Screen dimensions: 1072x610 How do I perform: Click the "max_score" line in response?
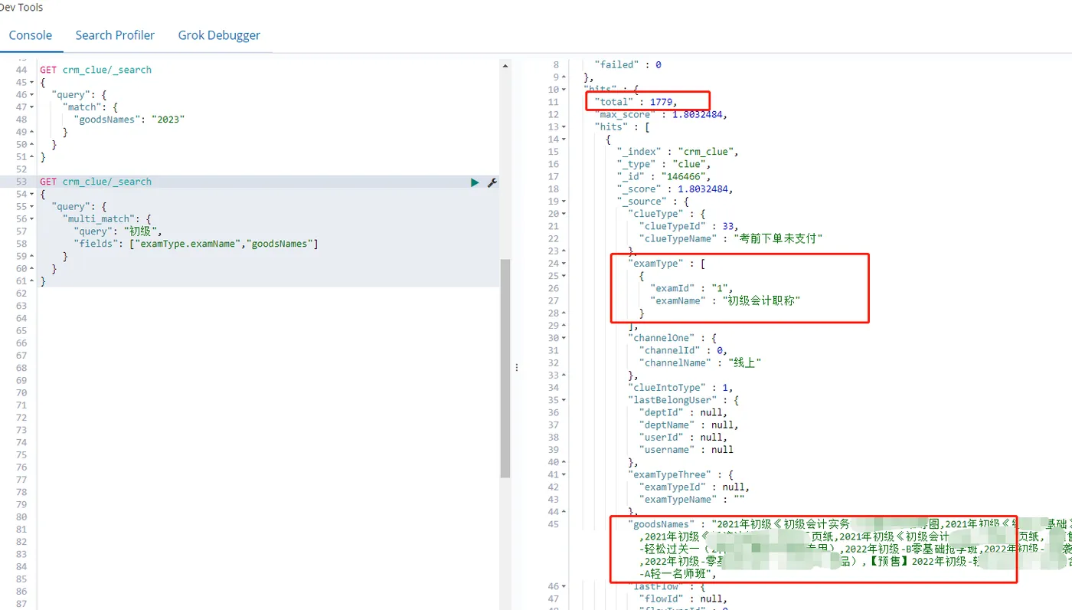click(661, 115)
